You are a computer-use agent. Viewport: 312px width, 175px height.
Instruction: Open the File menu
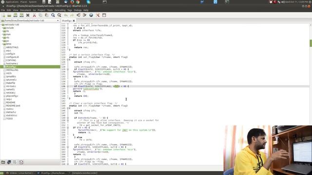(3, 10)
